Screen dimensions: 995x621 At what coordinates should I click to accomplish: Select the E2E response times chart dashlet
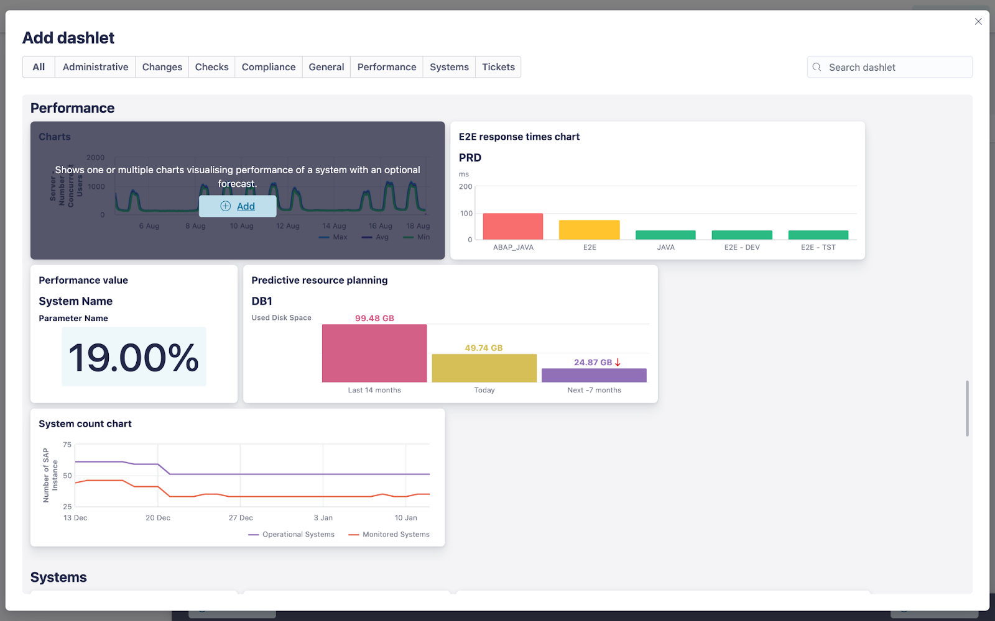point(657,191)
